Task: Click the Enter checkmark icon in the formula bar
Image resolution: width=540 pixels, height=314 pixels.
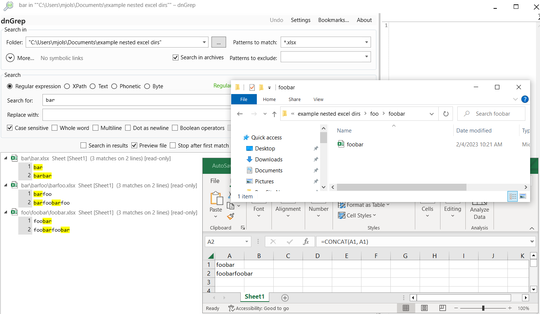Action: click(x=290, y=242)
